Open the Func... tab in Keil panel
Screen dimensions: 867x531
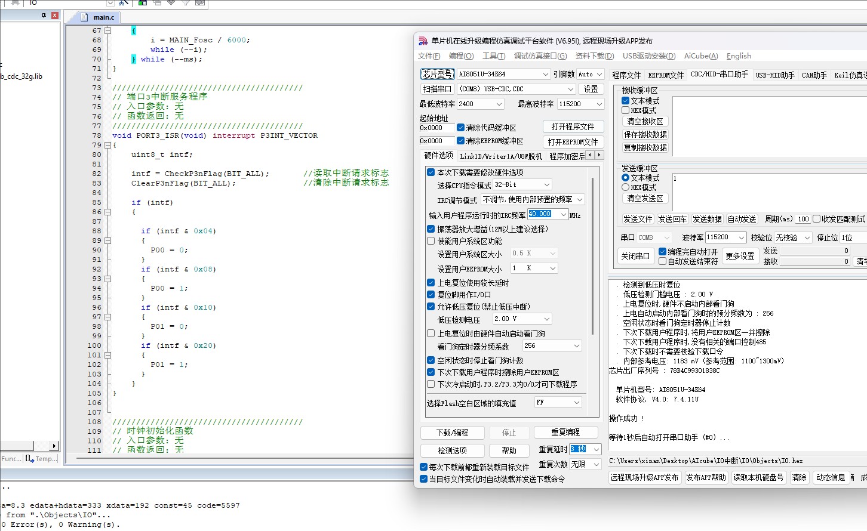pos(11,459)
